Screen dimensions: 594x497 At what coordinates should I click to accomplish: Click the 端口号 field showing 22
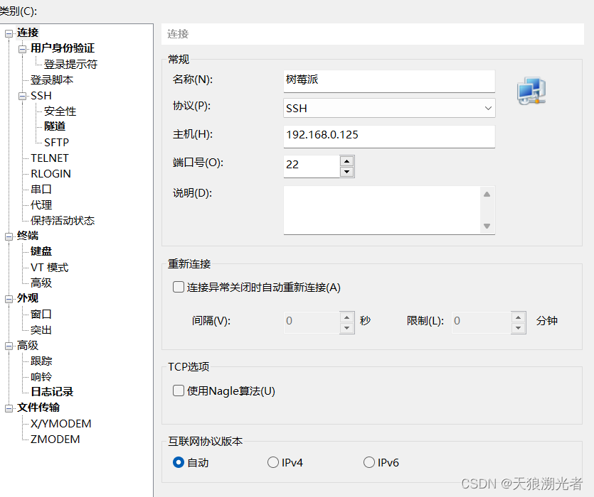pos(312,166)
